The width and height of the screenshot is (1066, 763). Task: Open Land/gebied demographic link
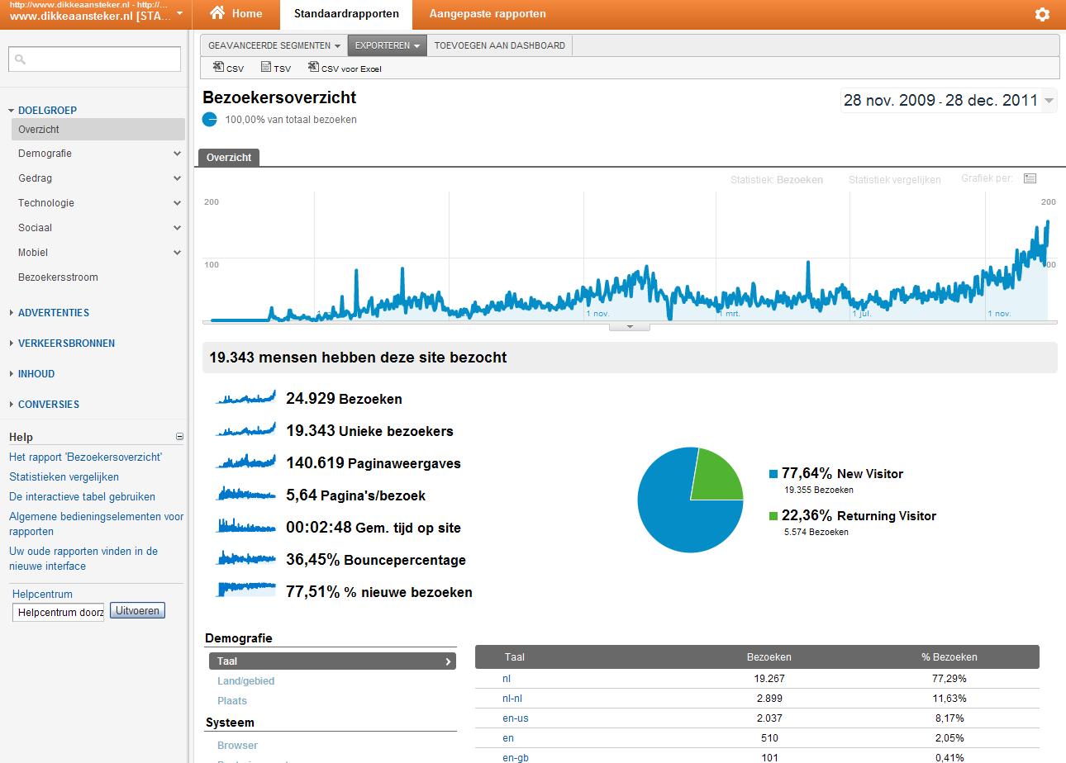tap(245, 681)
